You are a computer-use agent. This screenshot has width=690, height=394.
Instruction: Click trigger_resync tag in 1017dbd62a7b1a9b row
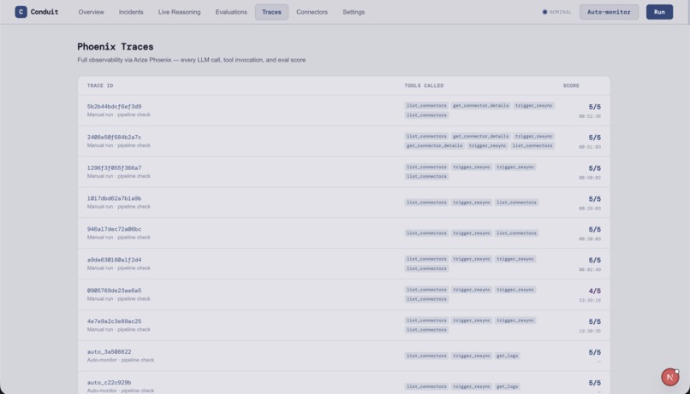[472, 203]
